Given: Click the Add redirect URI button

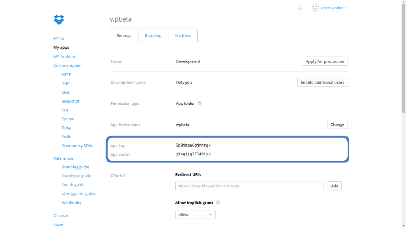Looking at the screenshot, I should [x=335, y=186].
